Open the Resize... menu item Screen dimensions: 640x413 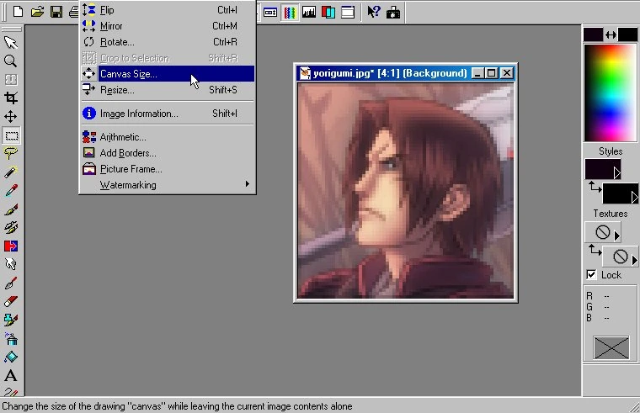click(x=168, y=90)
